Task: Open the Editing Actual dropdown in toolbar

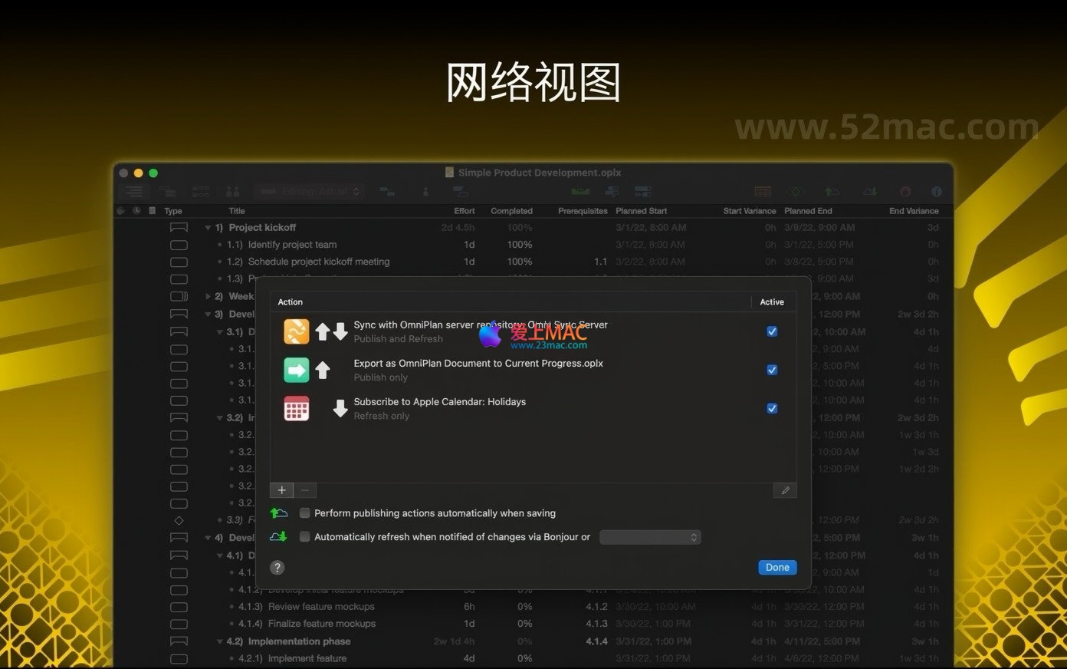Action: point(310,191)
